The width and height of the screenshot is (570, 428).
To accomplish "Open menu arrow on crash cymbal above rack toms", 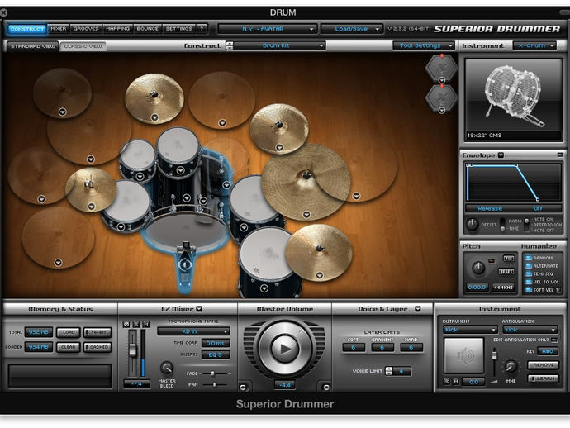I will point(154,117).
